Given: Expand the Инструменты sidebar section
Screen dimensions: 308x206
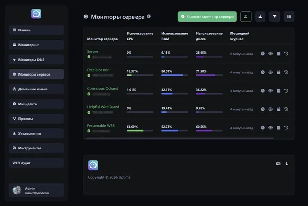Looking at the screenshot, I should [36, 148].
